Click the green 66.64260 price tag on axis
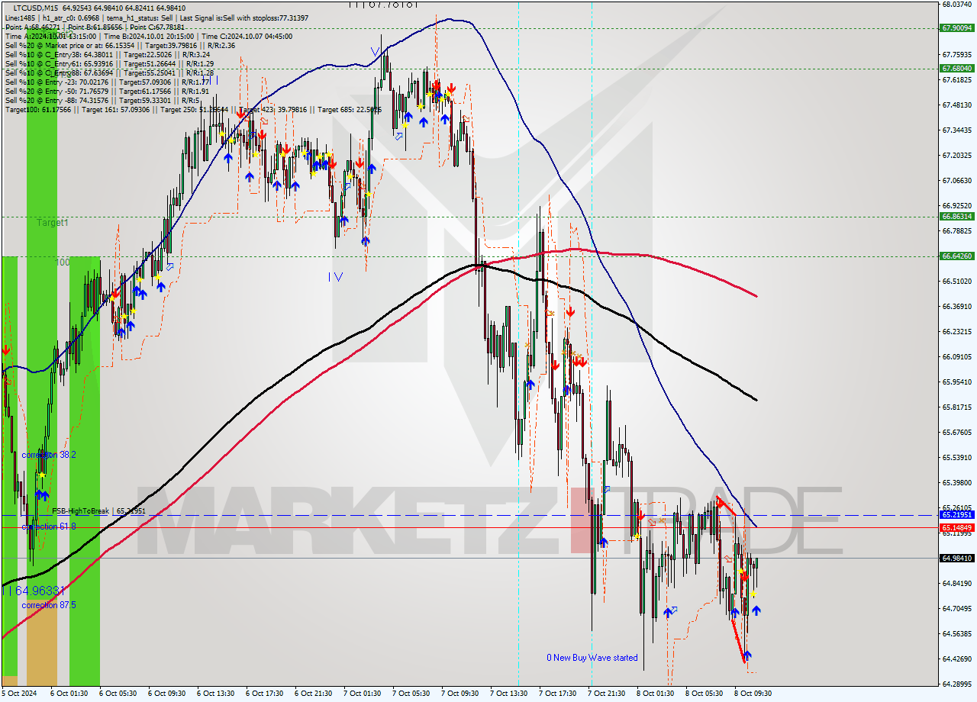Image resolution: width=977 pixels, height=702 pixels. click(x=957, y=256)
